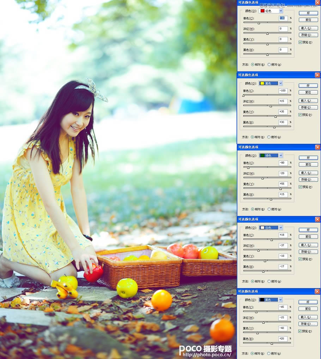Viewport: 321px width, 359px height.
Task: Select the 绝对 radio in the Yellows dialog
Action: (x=269, y=137)
